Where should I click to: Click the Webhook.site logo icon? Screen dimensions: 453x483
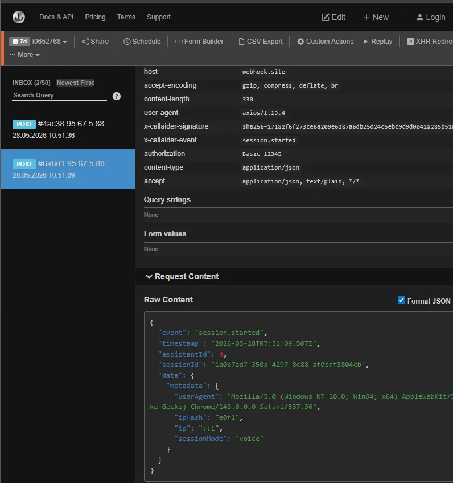[x=19, y=17]
